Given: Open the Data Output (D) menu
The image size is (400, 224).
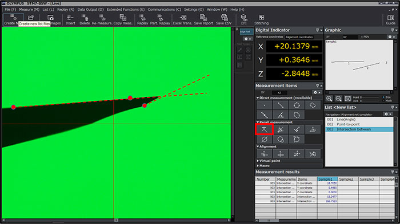Looking at the screenshot, I should point(90,10).
